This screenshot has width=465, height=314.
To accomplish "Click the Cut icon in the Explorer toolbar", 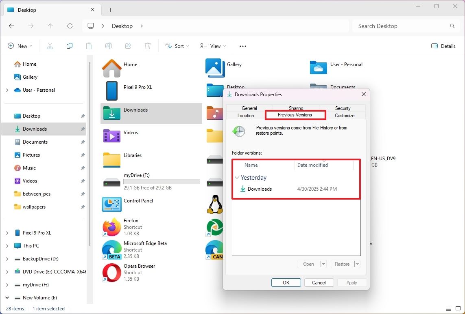I will point(50,46).
